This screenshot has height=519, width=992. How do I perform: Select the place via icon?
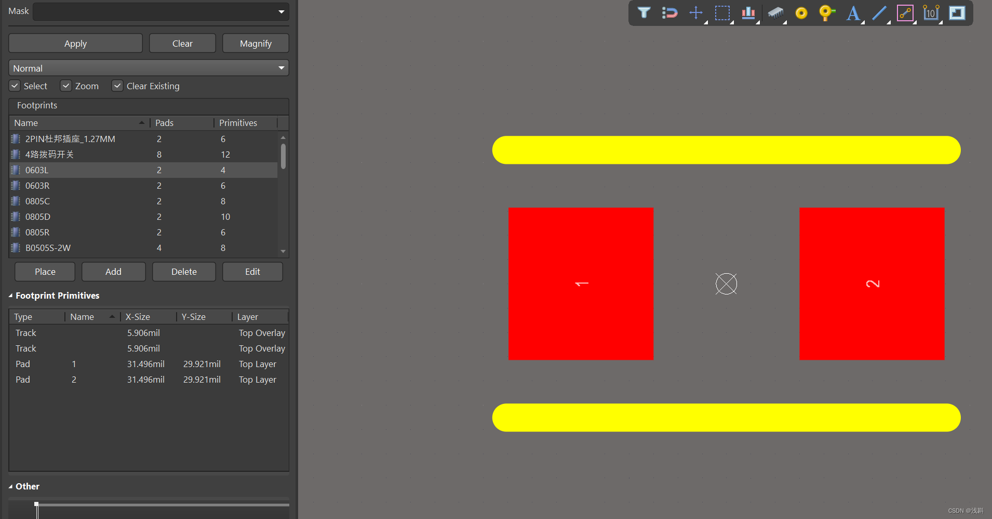(827, 13)
